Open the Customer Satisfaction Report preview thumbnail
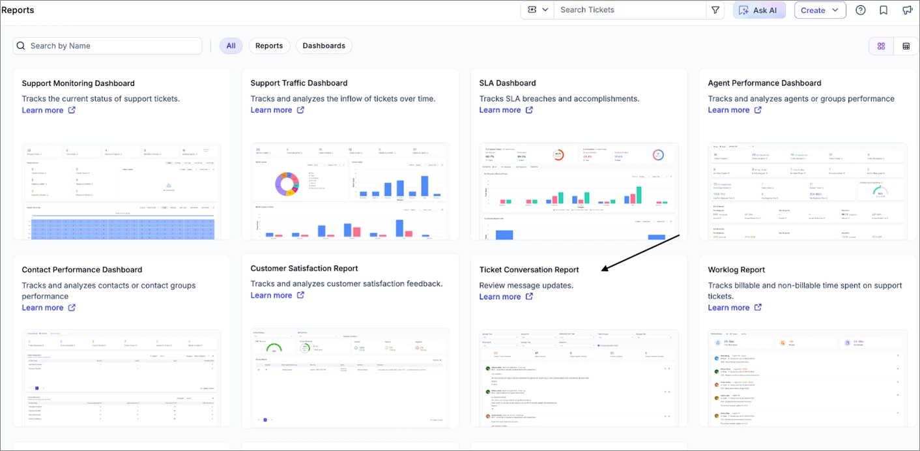 [350, 378]
